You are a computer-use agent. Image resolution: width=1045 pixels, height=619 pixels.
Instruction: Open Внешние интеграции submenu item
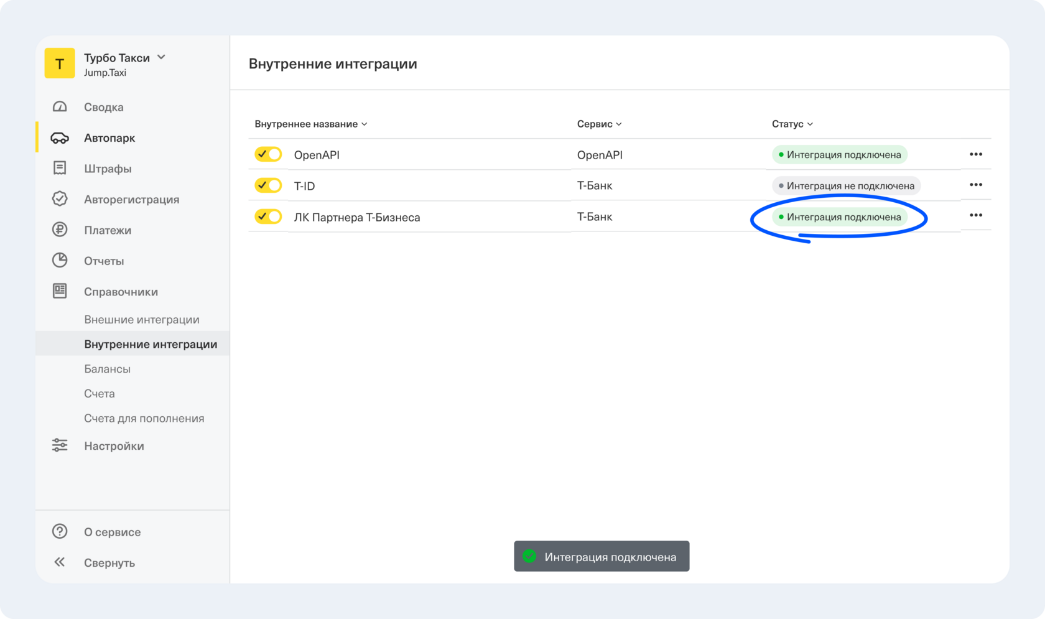(x=142, y=319)
